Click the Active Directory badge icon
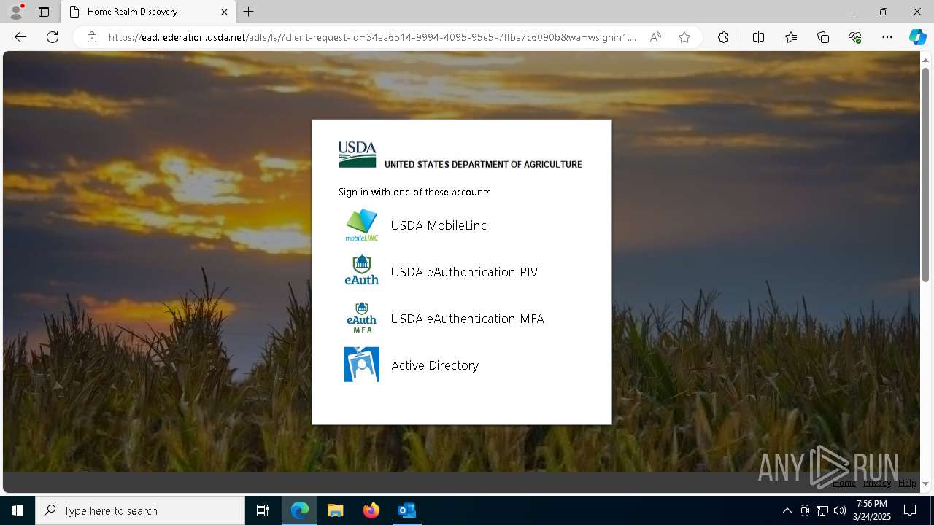934x525 pixels. tap(361, 365)
